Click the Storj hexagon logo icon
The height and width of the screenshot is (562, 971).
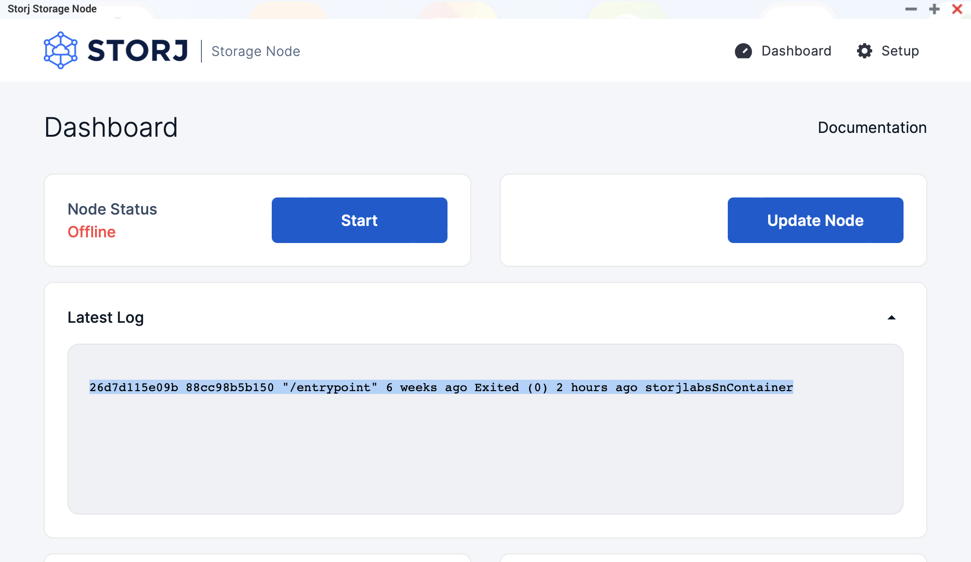[x=59, y=49]
